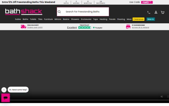This screenshot has width=169, height=106.
Task: Open the Suites menu
Action: tap(18, 19)
